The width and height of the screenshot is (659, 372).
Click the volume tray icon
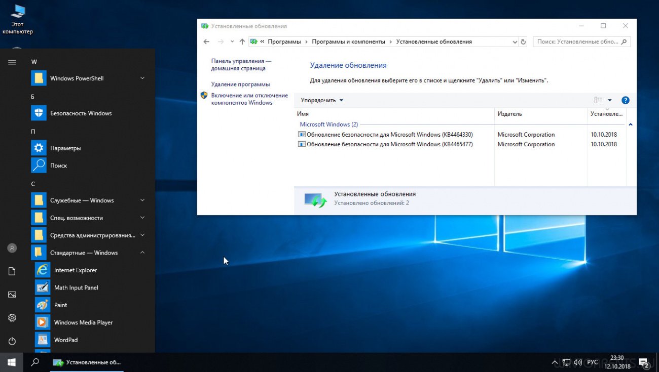pyautogui.click(x=578, y=362)
